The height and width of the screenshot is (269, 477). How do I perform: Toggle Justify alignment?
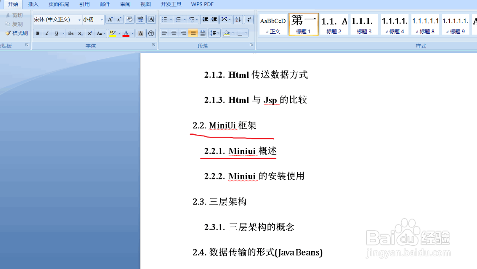[193, 33]
